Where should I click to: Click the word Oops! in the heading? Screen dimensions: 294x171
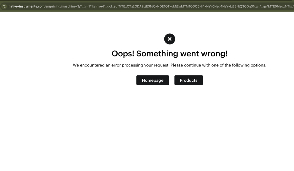[123, 54]
